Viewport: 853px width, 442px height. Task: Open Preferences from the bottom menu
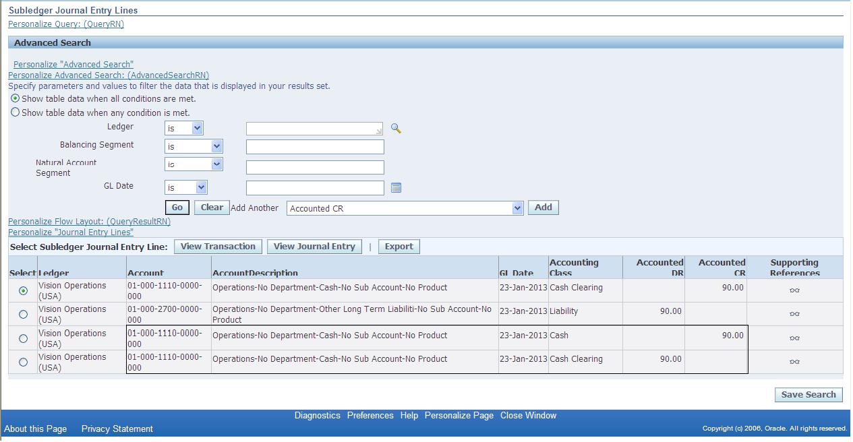pyautogui.click(x=370, y=416)
